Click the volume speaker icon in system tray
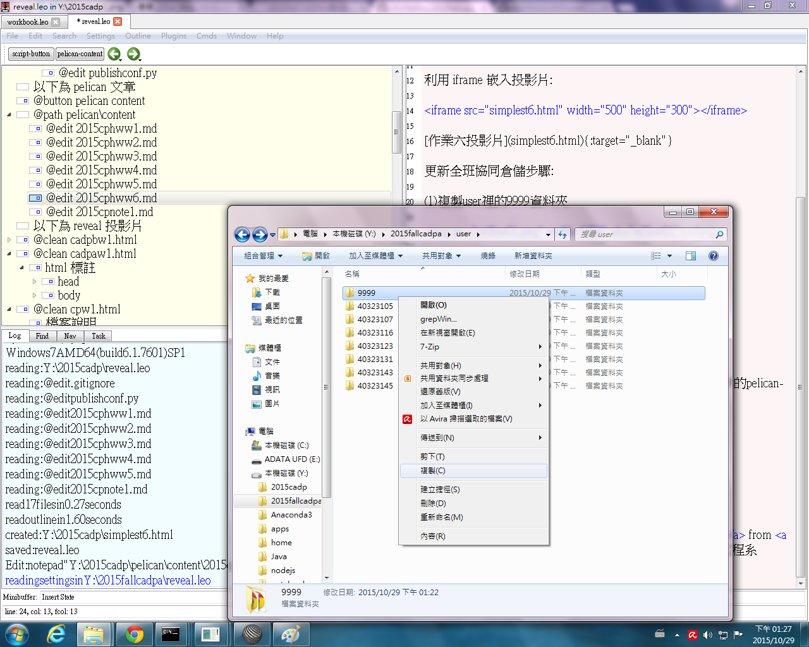This screenshot has height=647, width=809. click(x=707, y=634)
